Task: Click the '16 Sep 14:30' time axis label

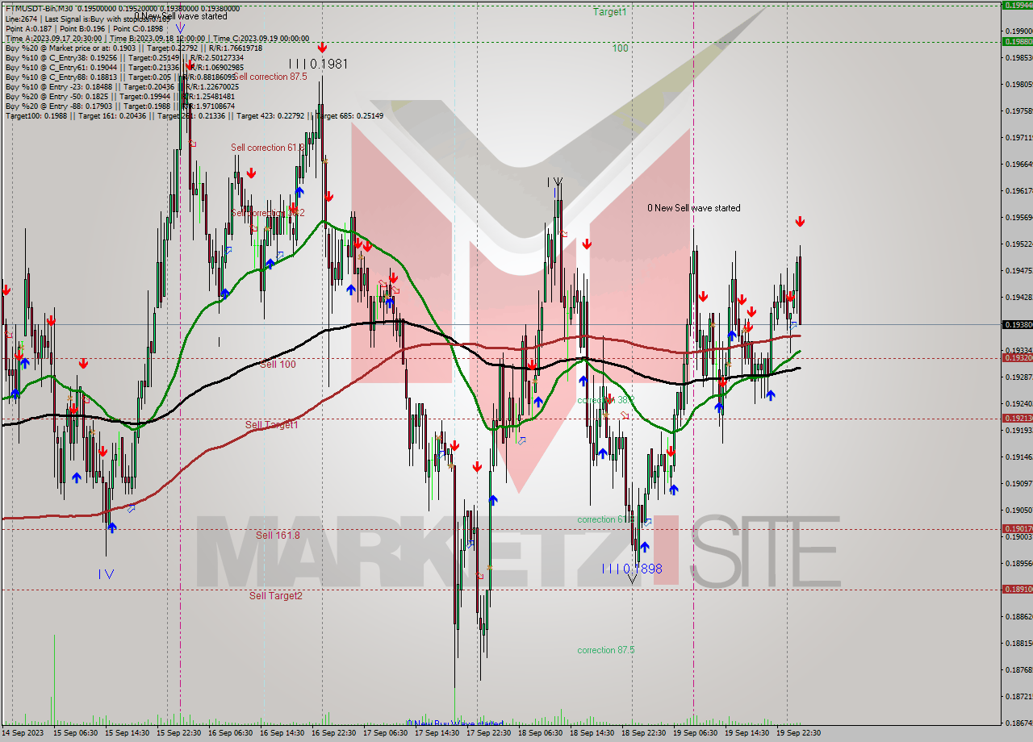Action: (283, 733)
